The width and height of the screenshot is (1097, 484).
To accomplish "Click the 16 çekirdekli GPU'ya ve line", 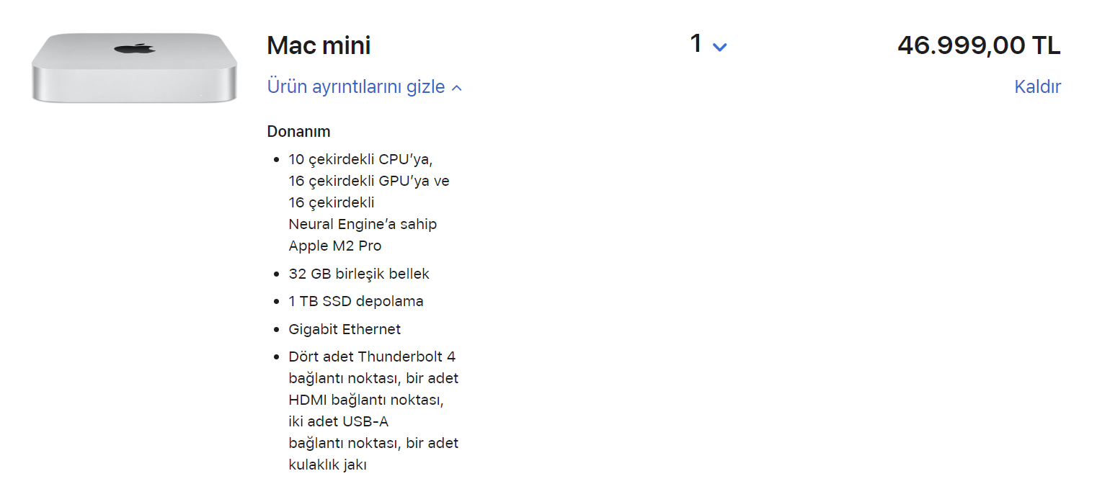I will click(x=368, y=181).
